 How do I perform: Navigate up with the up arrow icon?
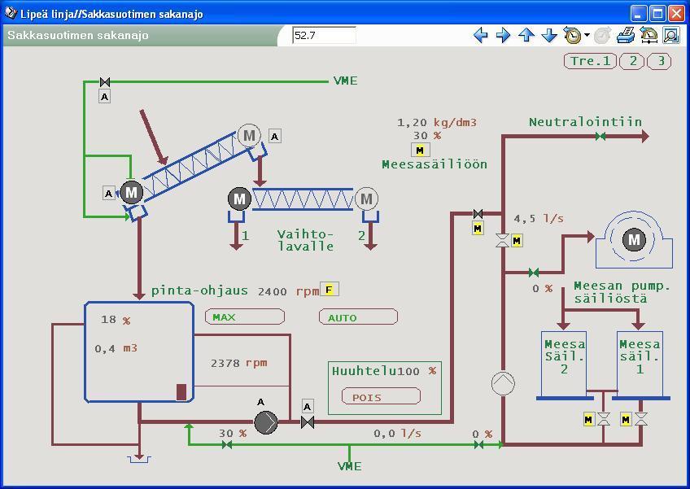point(526,35)
